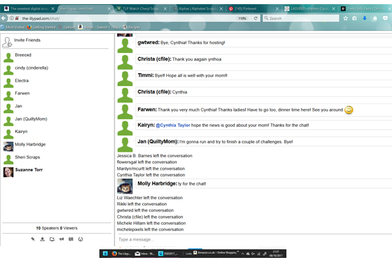The height and width of the screenshot is (271, 392).
Task: Click the pin icon below the speakers count
Action: click(33, 239)
